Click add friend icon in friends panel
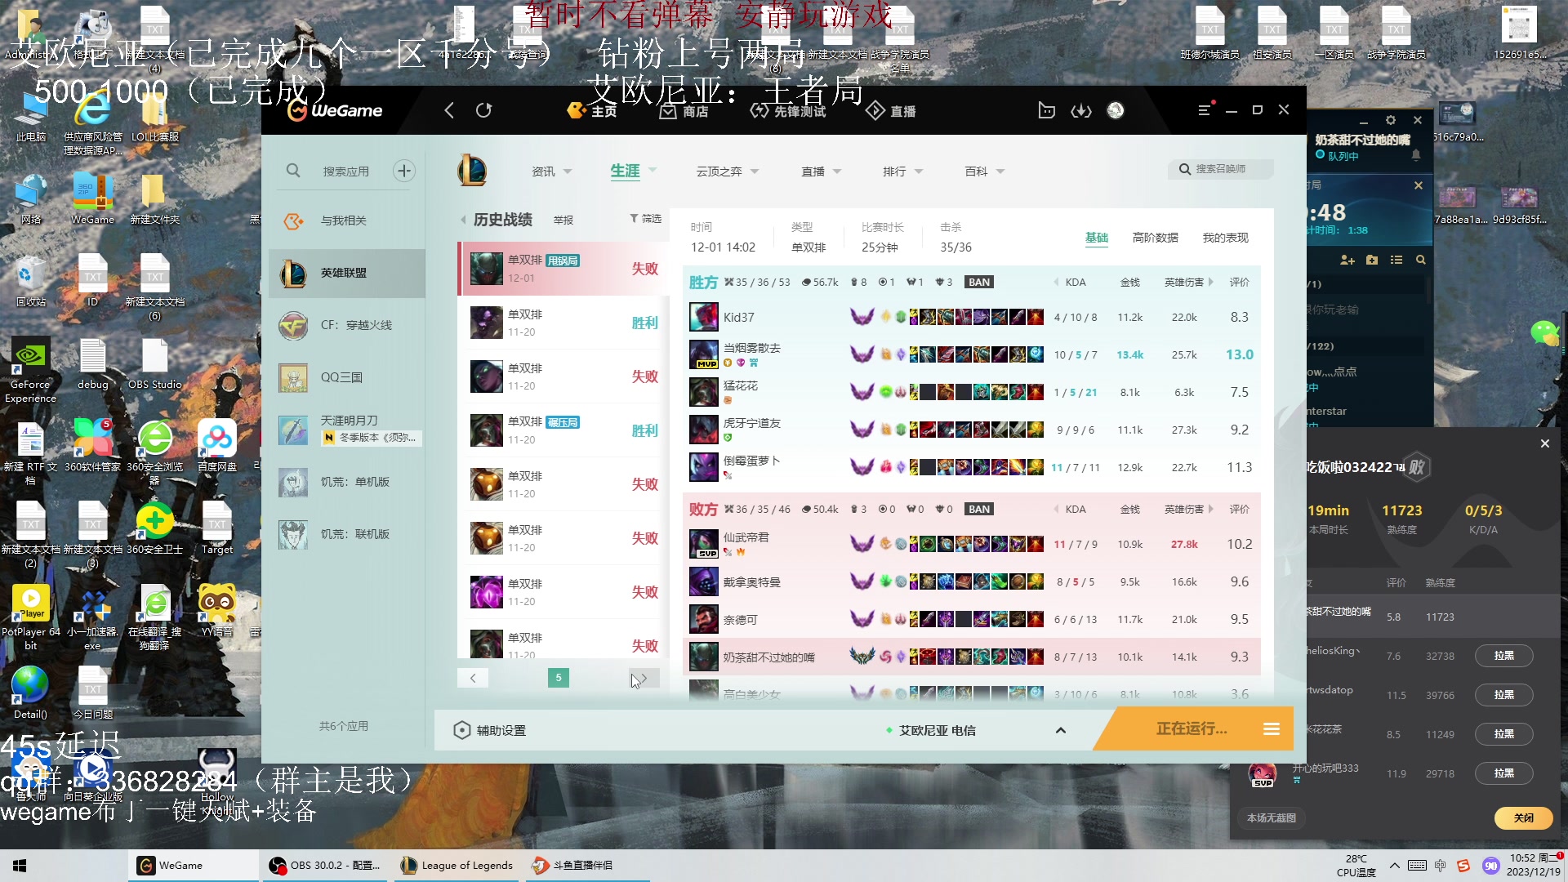1568x882 pixels. [1347, 260]
